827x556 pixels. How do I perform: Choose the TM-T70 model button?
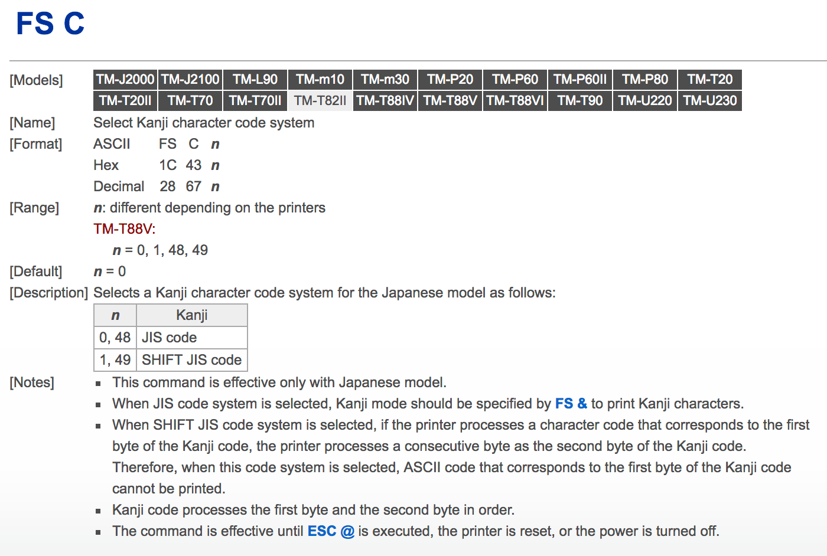pos(190,101)
